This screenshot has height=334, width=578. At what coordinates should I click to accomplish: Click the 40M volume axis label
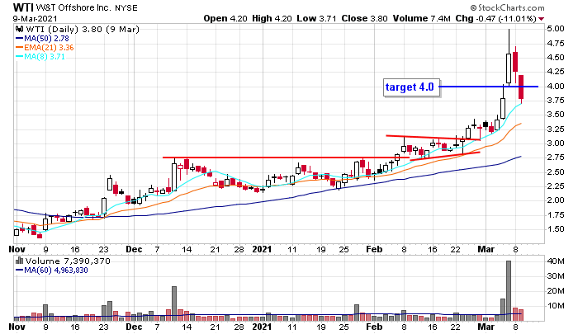click(556, 261)
